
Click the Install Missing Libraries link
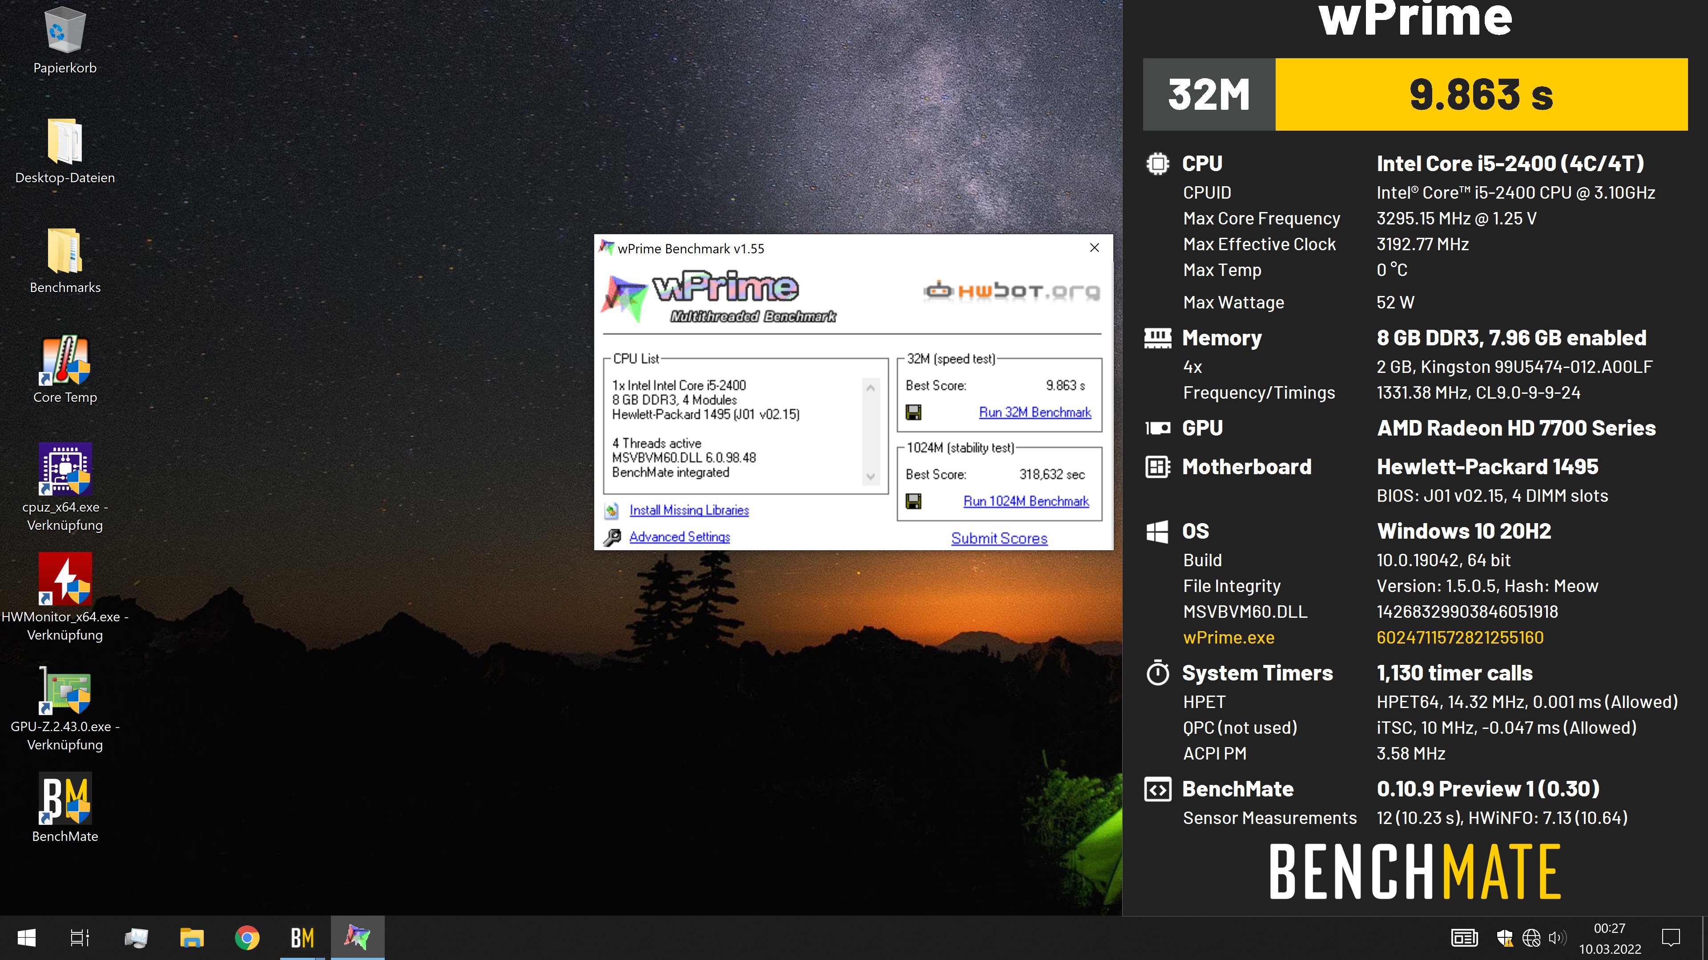click(689, 510)
